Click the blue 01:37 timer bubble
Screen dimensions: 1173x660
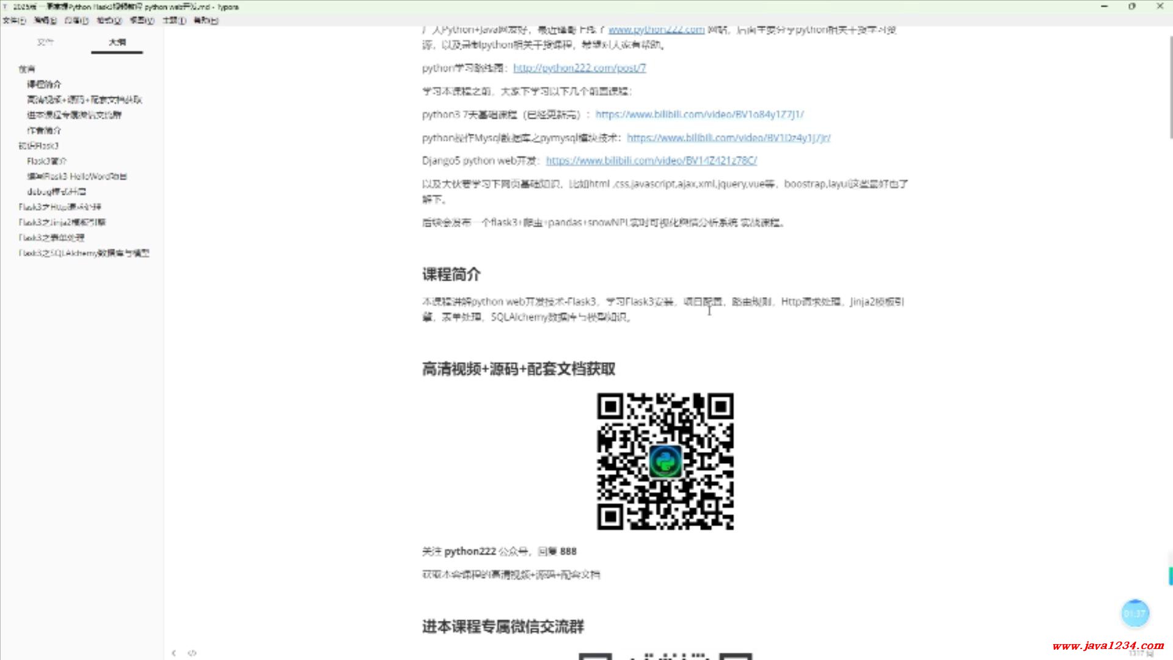click(x=1135, y=614)
